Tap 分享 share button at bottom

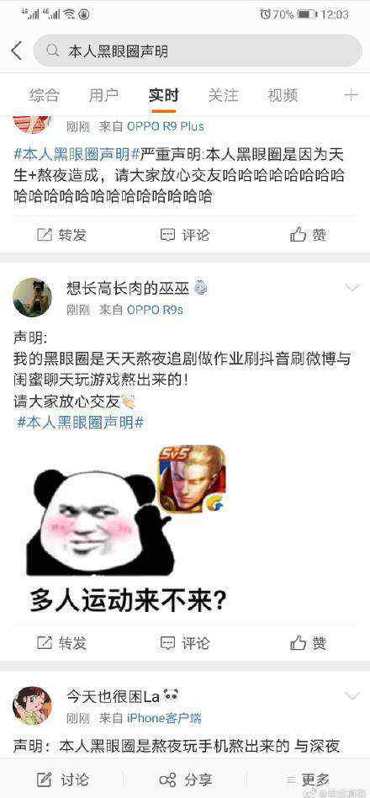click(186, 779)
